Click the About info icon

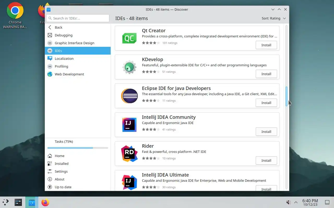[50, 179]
